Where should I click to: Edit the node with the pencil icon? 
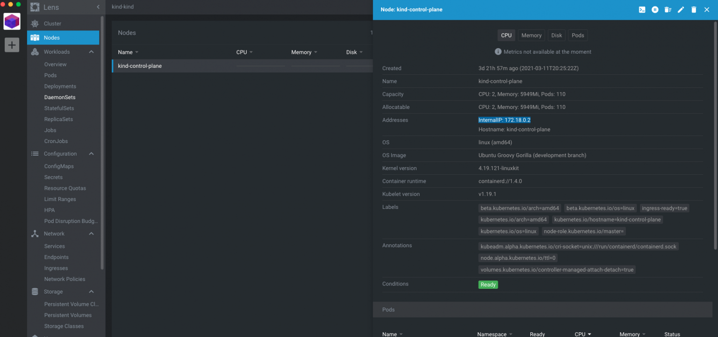[681, 9]
